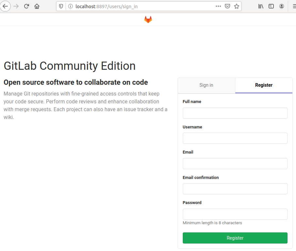Open the page actions three-dots menu
This screenshot has width=296, height=251.
tap(218, 6)
